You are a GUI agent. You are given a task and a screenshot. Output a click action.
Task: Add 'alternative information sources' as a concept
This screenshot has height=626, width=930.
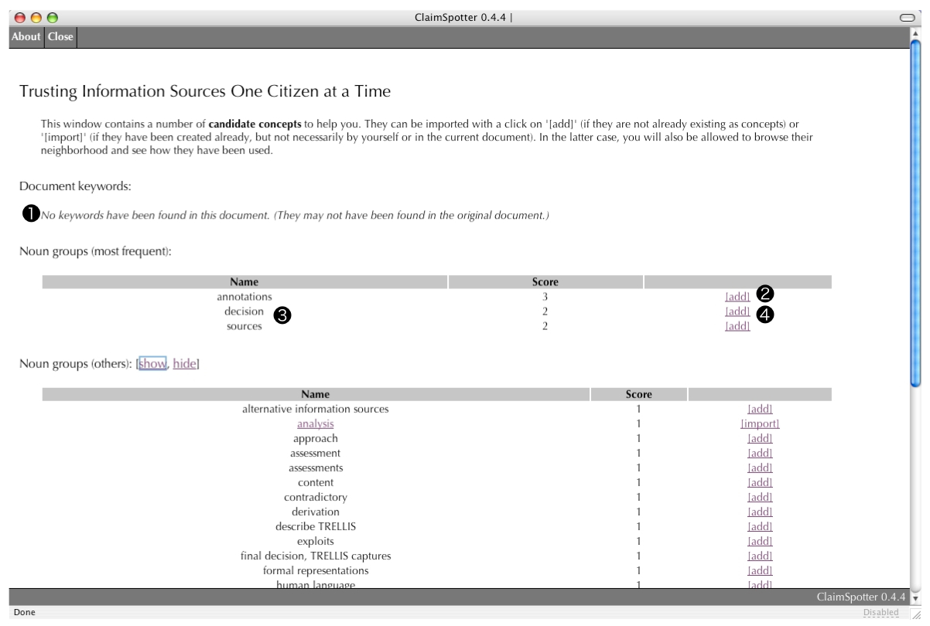[x=760, y=410]
